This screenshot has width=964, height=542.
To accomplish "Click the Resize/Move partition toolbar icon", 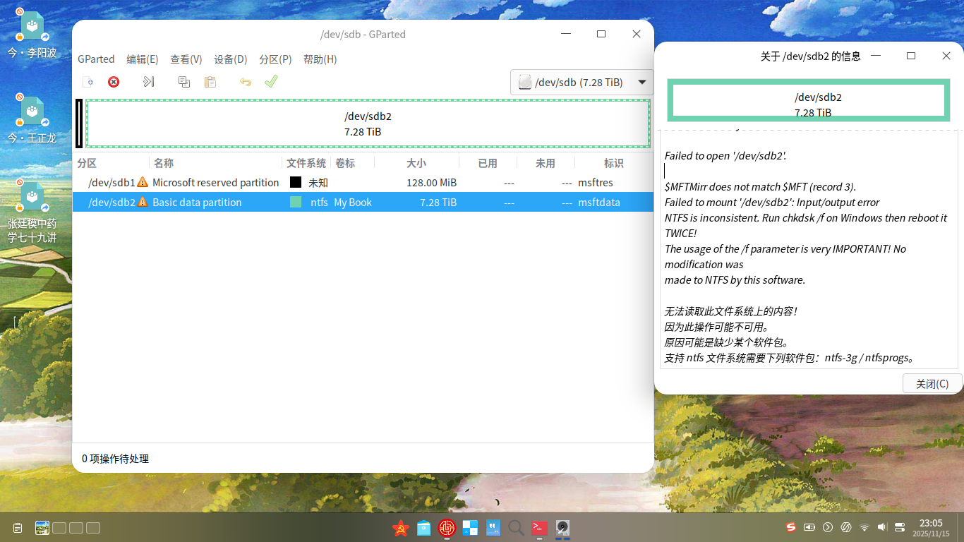I will [148, 82].
